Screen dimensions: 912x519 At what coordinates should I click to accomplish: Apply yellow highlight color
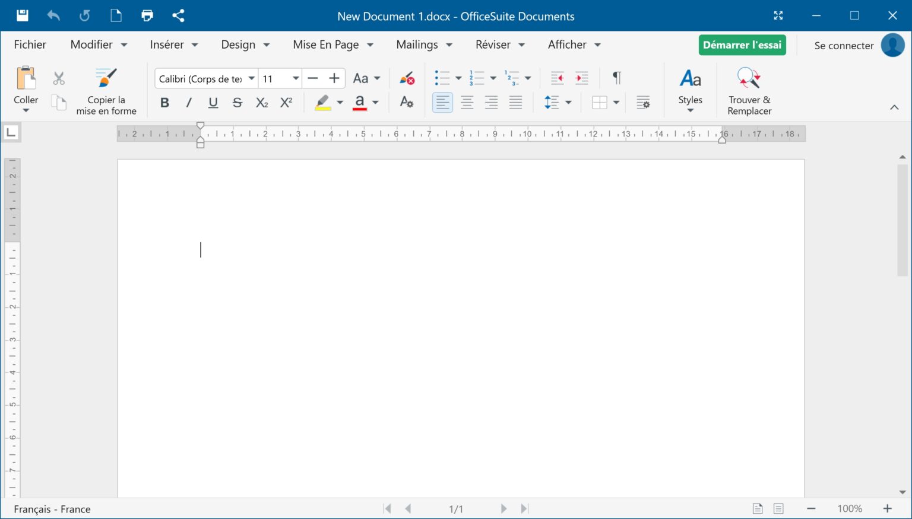click(x=323, y=103)
